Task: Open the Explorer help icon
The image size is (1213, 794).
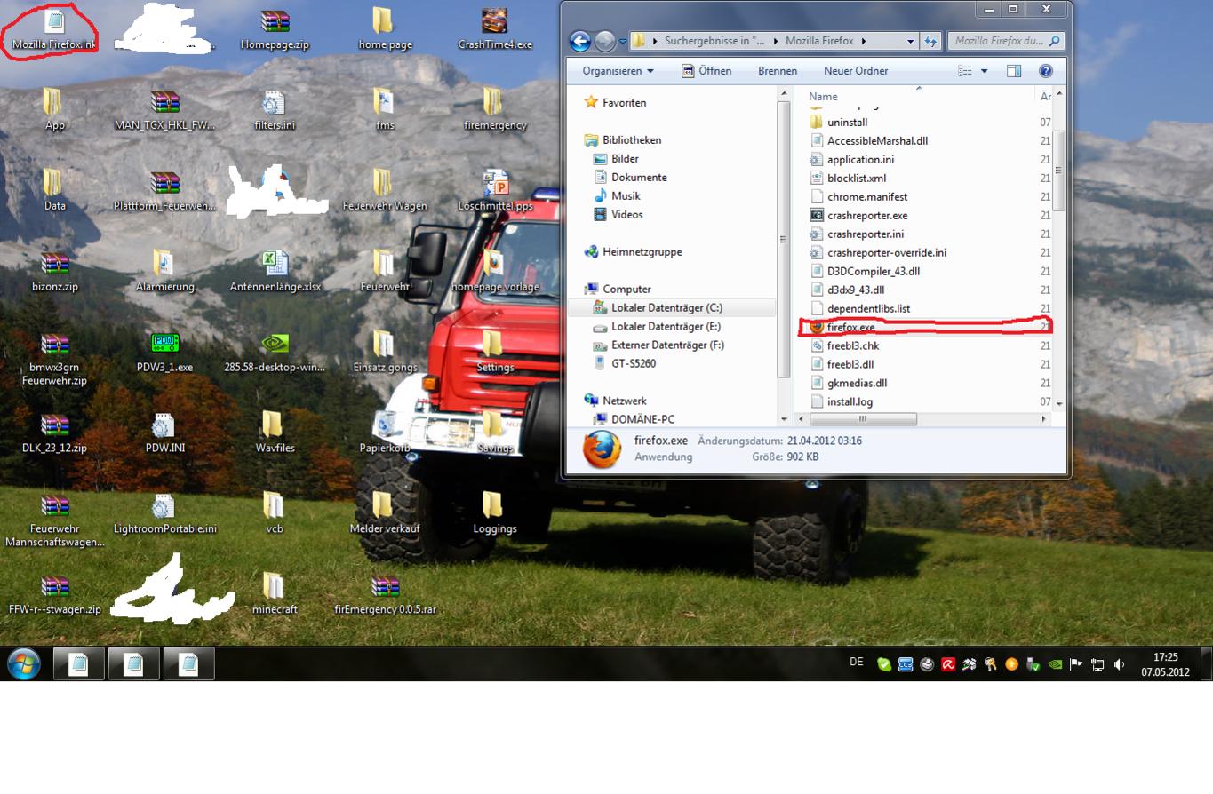Action: click(x=1046, y=71)
